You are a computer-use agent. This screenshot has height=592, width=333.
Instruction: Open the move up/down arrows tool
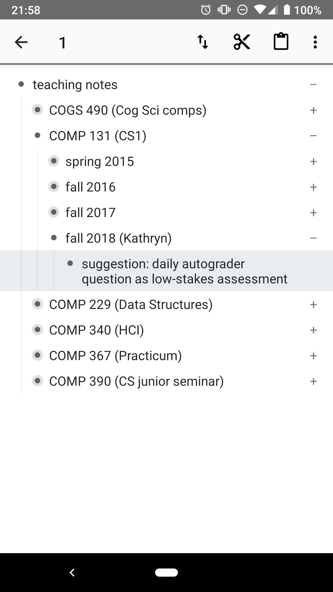point(203,42)
